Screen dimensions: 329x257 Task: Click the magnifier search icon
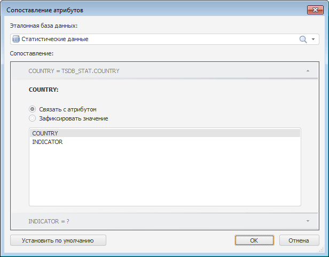(x=303, y=39)
